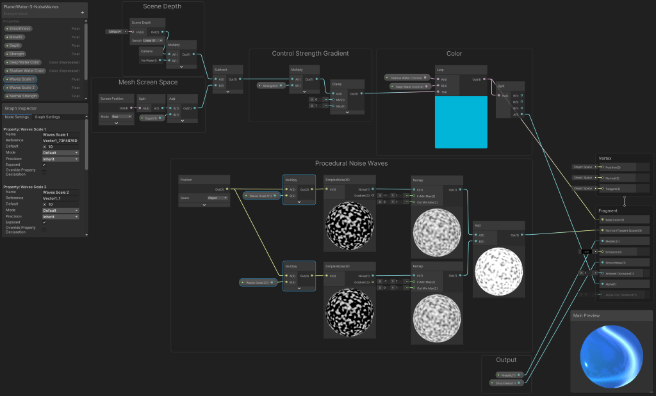Click the HDR emission color swatch on Fragment

586,251
